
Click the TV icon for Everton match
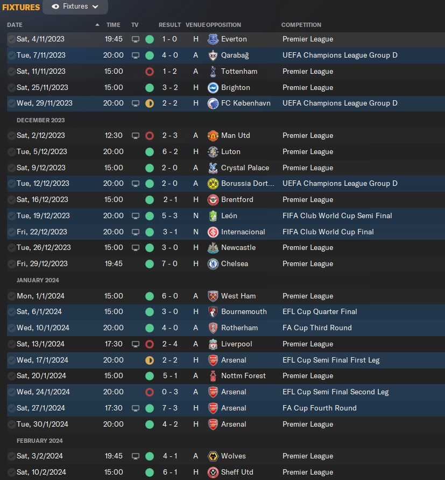pyautogui.click(x=136, y=39)
